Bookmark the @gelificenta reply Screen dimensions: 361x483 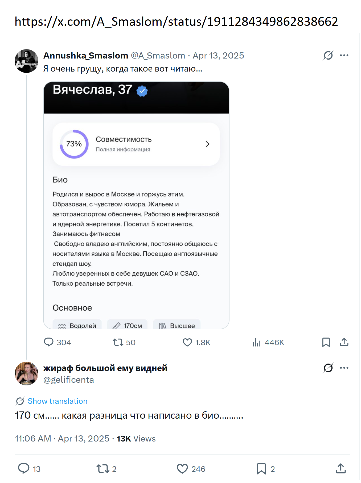click(x=261, y=469)
